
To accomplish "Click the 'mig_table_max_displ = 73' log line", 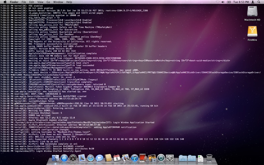I will 30,17.
